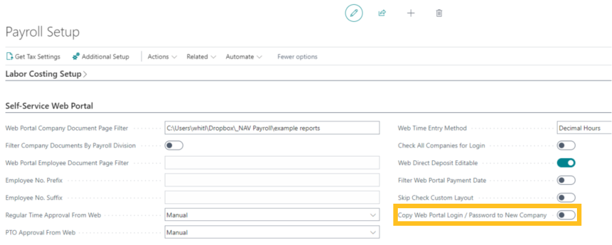Enable Check All Companies for Login
The width and height of the screenshot is (612, 245).
tap(566, 145)
